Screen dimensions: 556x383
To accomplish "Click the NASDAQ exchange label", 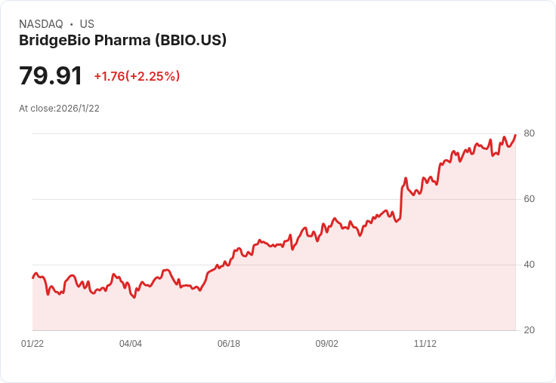I will tap(41, 23).
